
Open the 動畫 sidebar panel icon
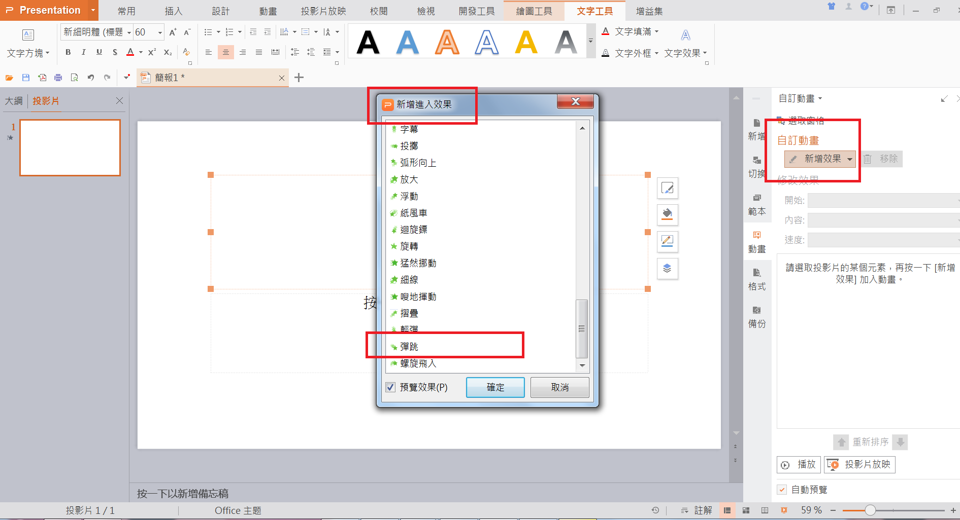(x=757, y=242)
